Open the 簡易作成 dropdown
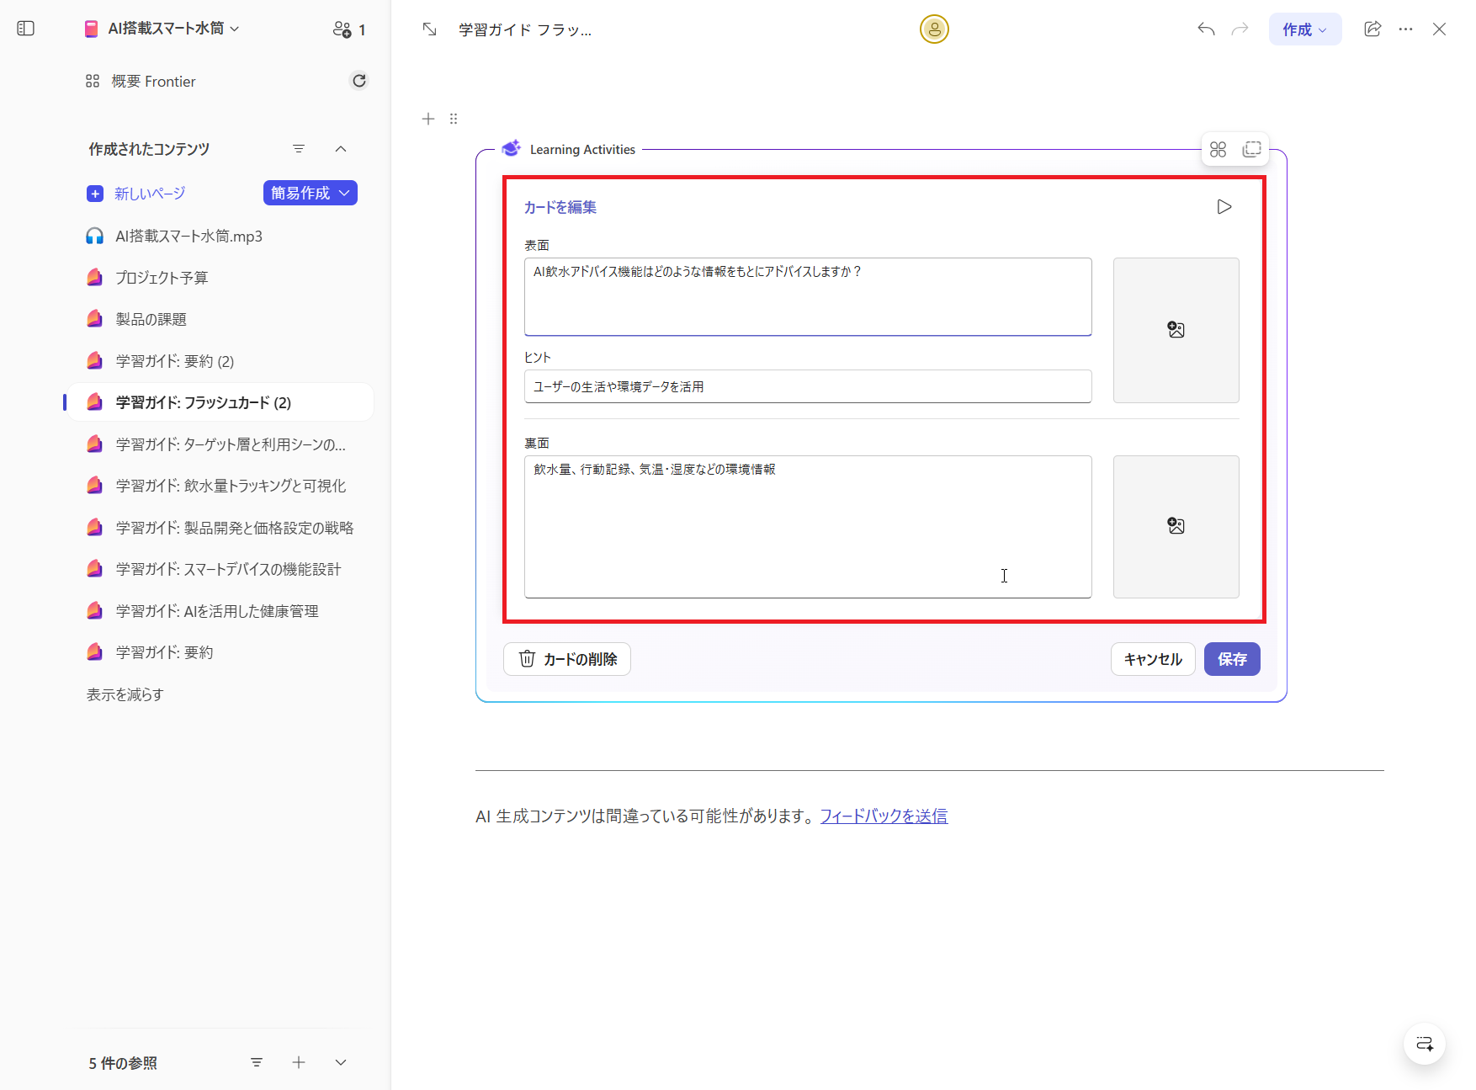This screenshot has height=1090, width=1476. coord(310,193)
